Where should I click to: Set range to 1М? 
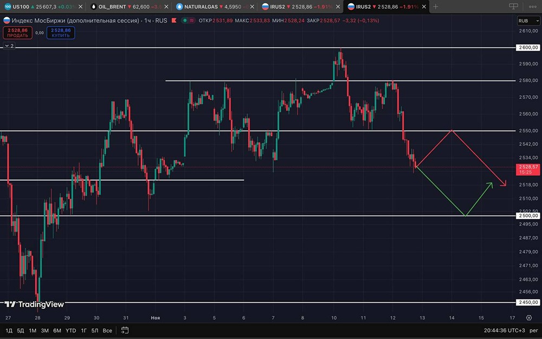point(33,330)
